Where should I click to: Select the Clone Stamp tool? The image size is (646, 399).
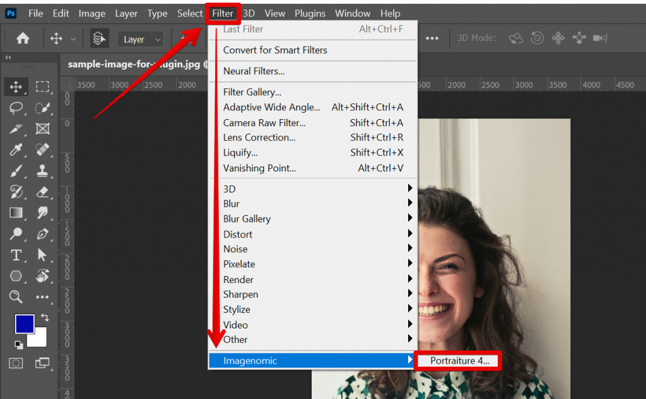coord(42,171)
